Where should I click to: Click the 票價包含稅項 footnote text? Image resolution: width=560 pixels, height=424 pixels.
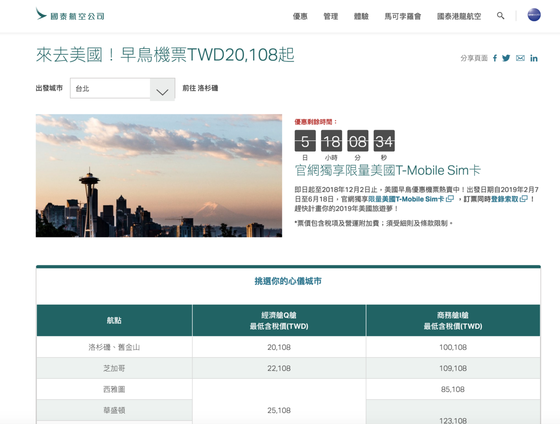coord(374,223)
